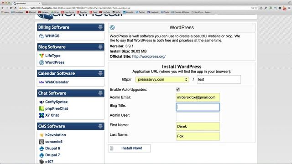
Task: Open the Apps bookmark shortcut
Action: tap(5, 12)
